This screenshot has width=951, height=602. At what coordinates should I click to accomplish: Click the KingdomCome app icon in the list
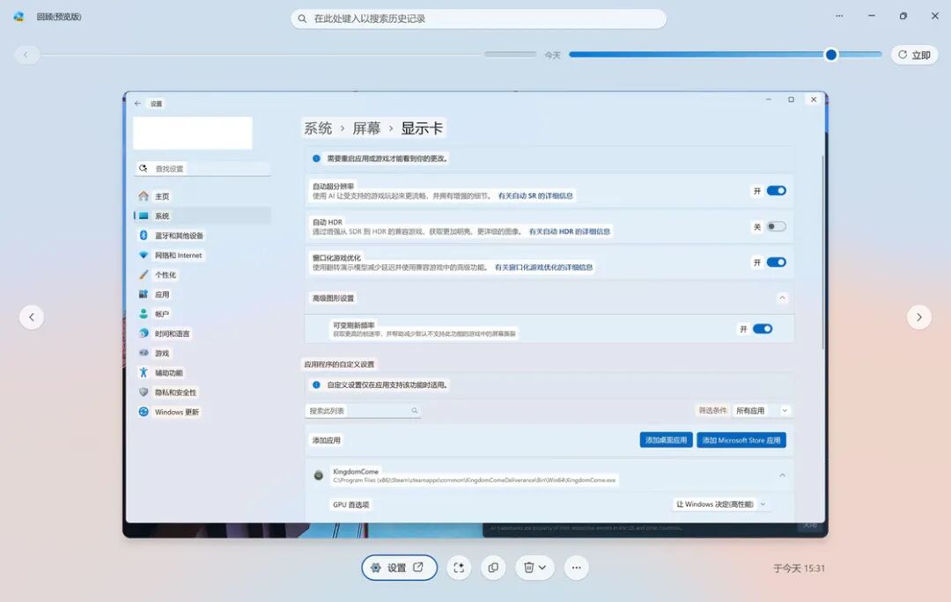coord(319,475)
